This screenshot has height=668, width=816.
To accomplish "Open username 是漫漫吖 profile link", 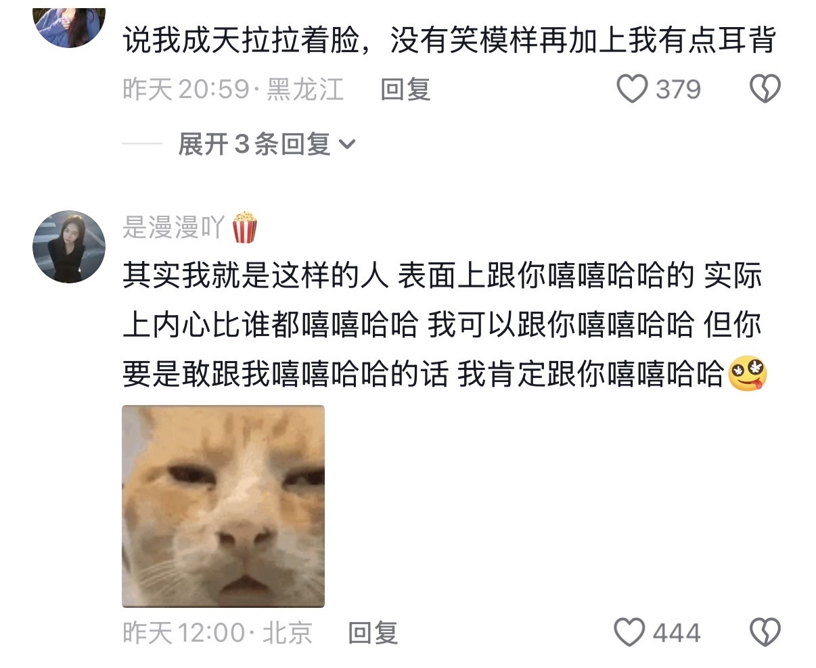I will [173, 227].
